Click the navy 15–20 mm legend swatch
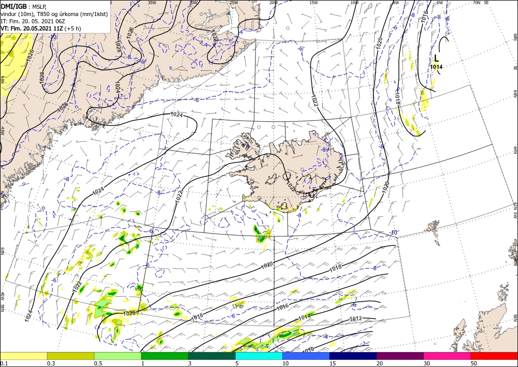The width and height of the screenshot is (518, 367). click(x=353, y=356)
